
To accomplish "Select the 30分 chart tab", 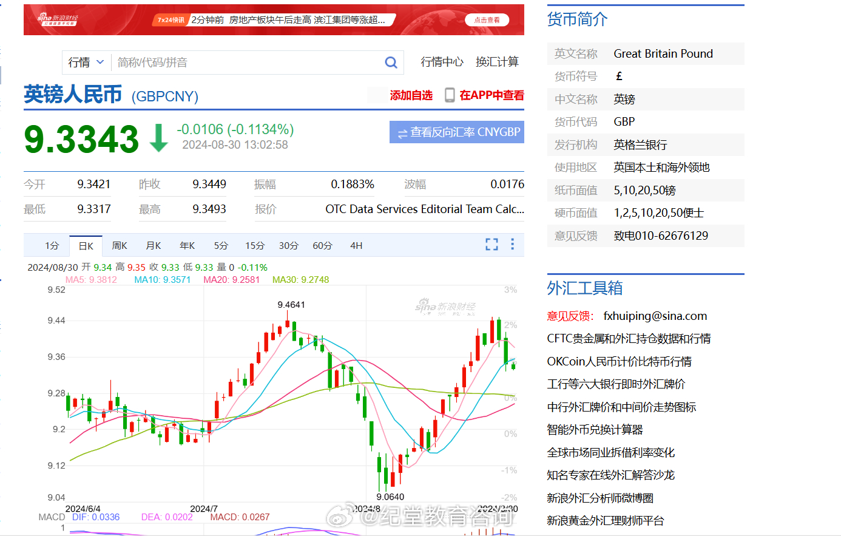I will point(289,245).
